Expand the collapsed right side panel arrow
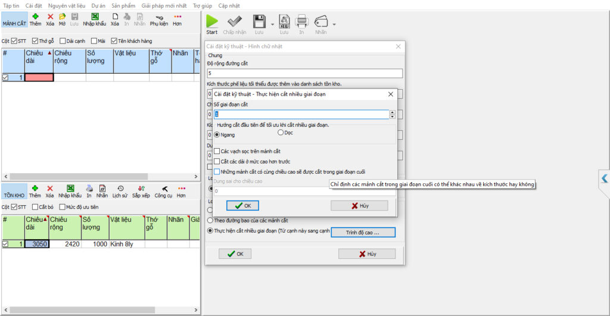The width and height of the screenshot is (610, 316). click(x=605, y=178)
